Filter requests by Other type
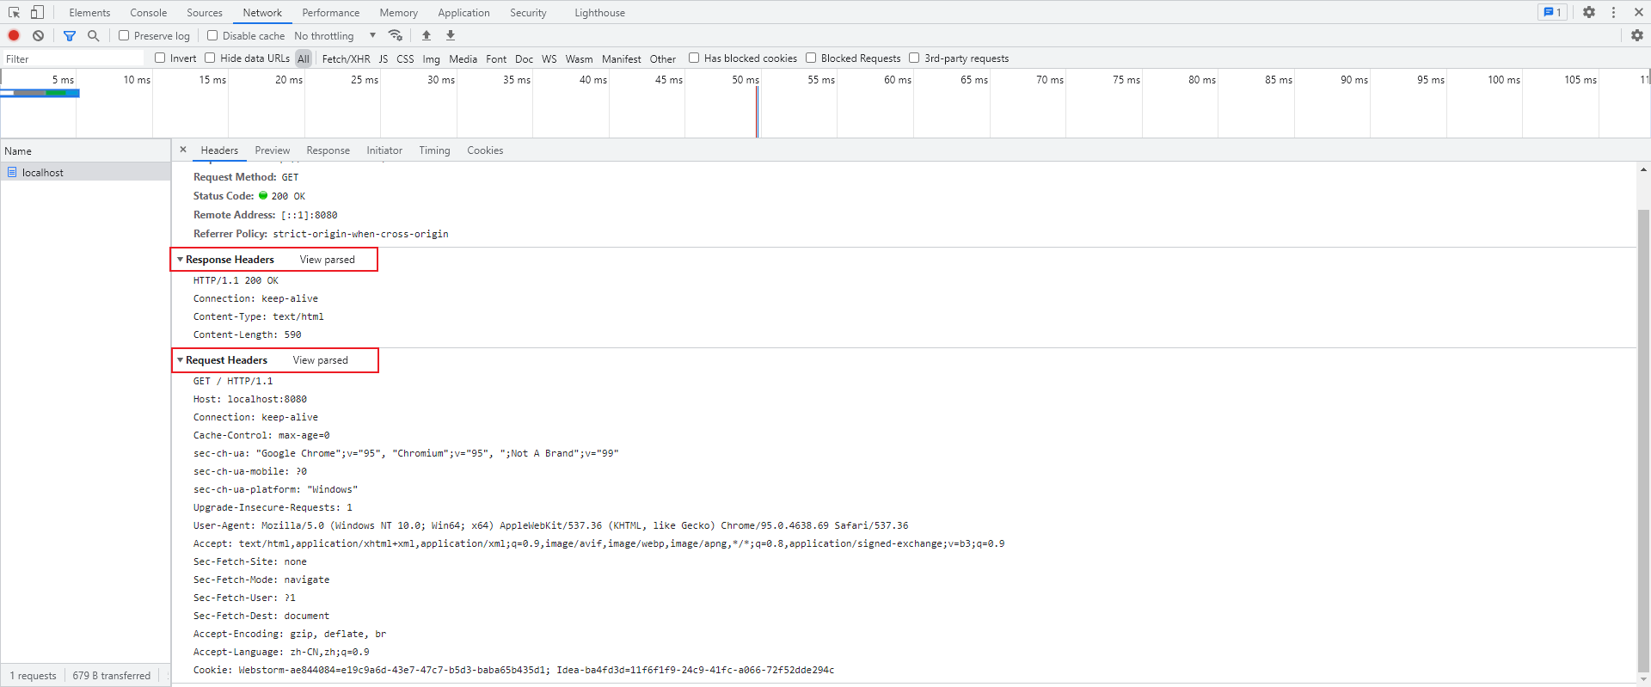1651x687 pixels. (663, 58)
